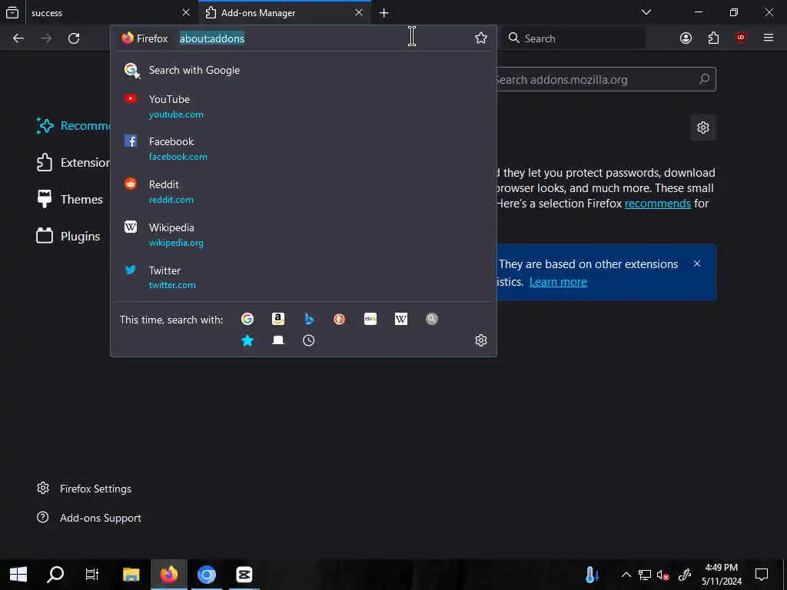Image resolution: width=787 pixels, height=590 pixels.
Task: Click the Firefox identity label in urlbar
Action: pos(144,38)
